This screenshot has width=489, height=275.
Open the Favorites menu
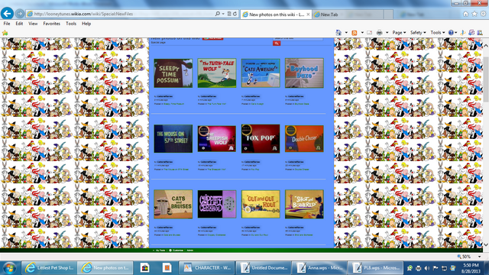[51, 24]
